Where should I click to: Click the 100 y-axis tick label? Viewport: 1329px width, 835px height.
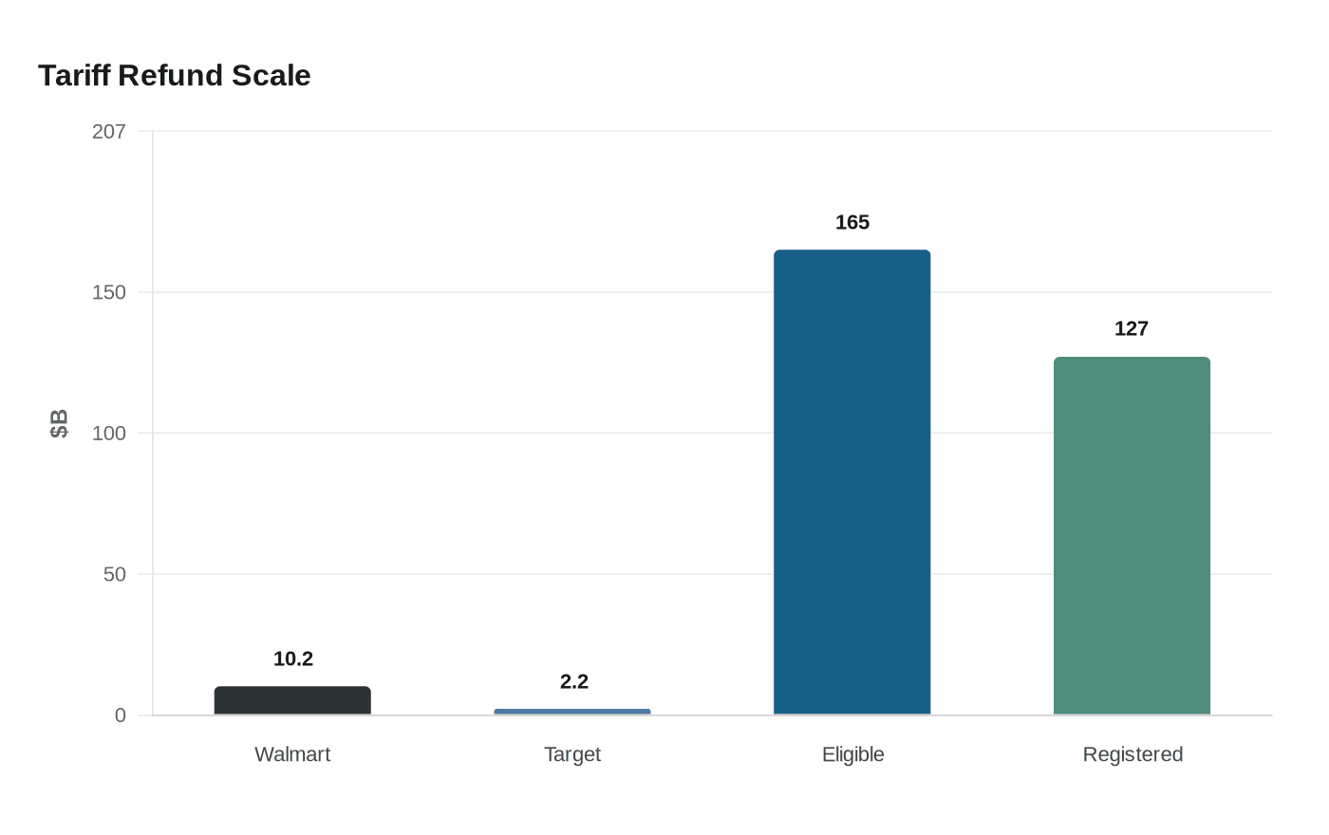click(109, 434)
